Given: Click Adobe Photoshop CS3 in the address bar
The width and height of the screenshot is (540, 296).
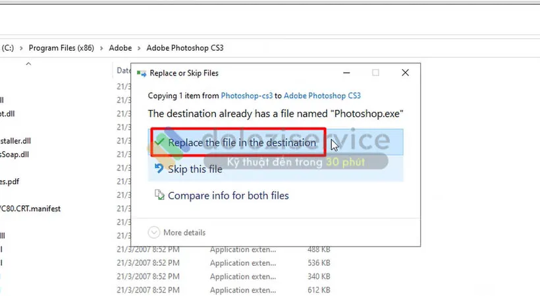Looking at the screenshot, I should coord(180,48).
